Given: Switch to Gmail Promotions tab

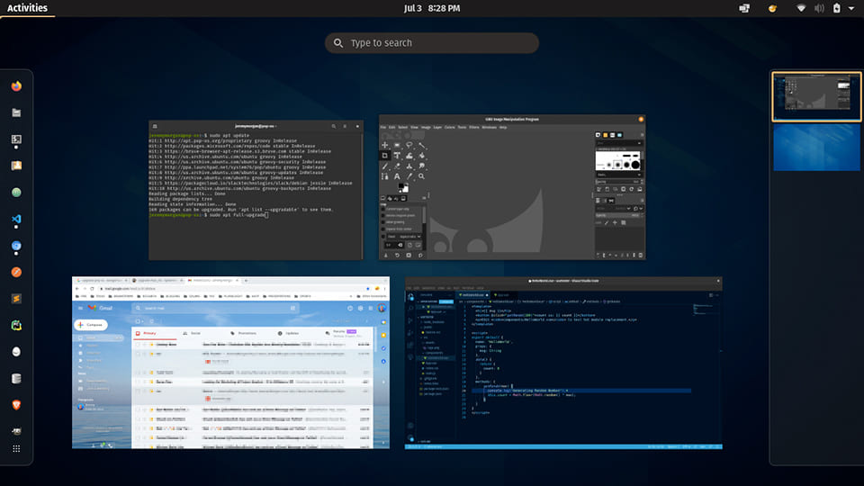Looking at the screenshot, I should 244,333.
